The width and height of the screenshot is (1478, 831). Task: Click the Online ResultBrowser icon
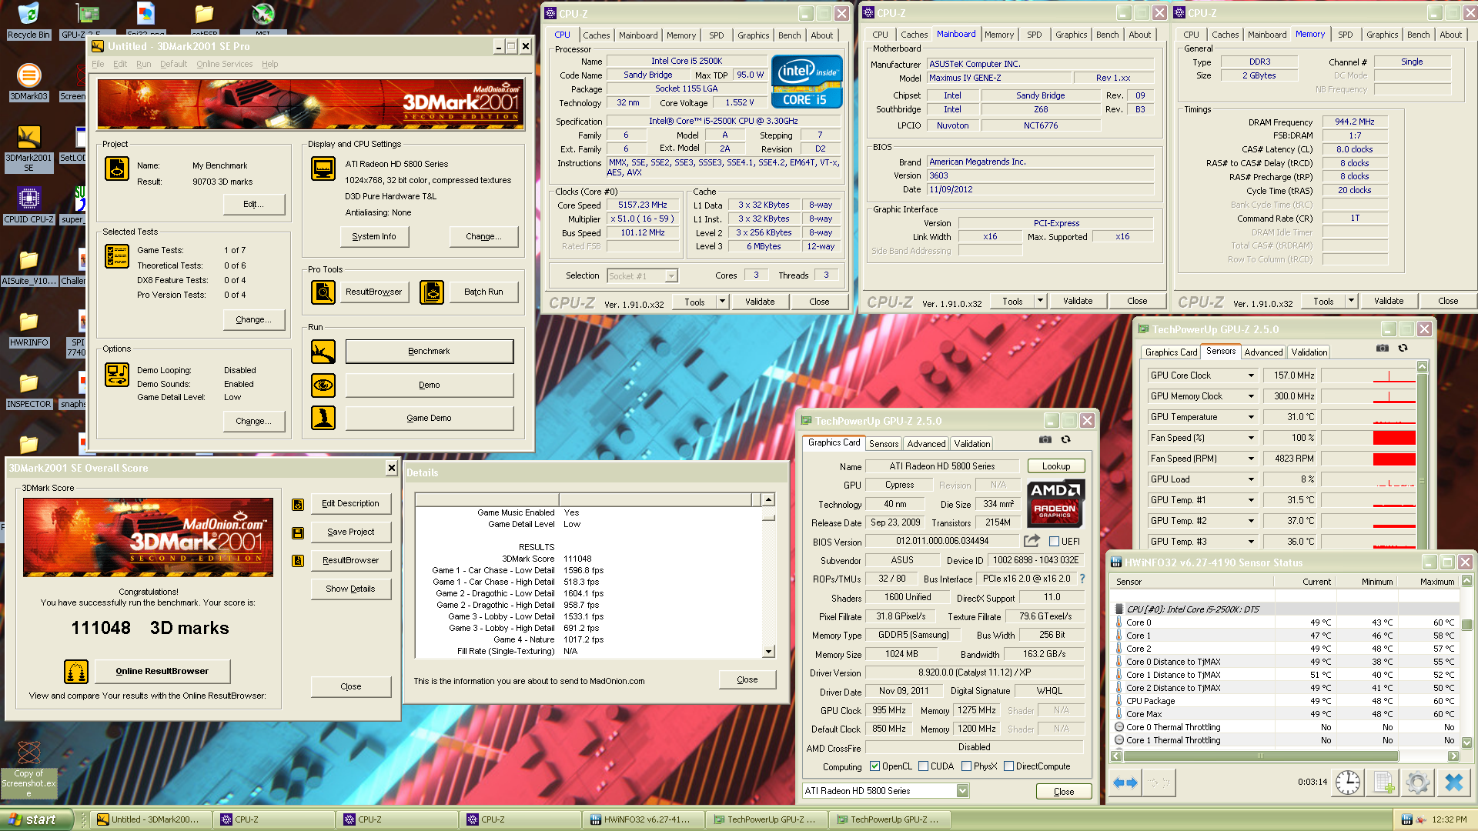point(76,672)
